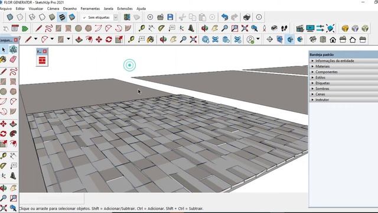
Task: Switch to Iso view house icon
Action: click(x=312, y=40)
